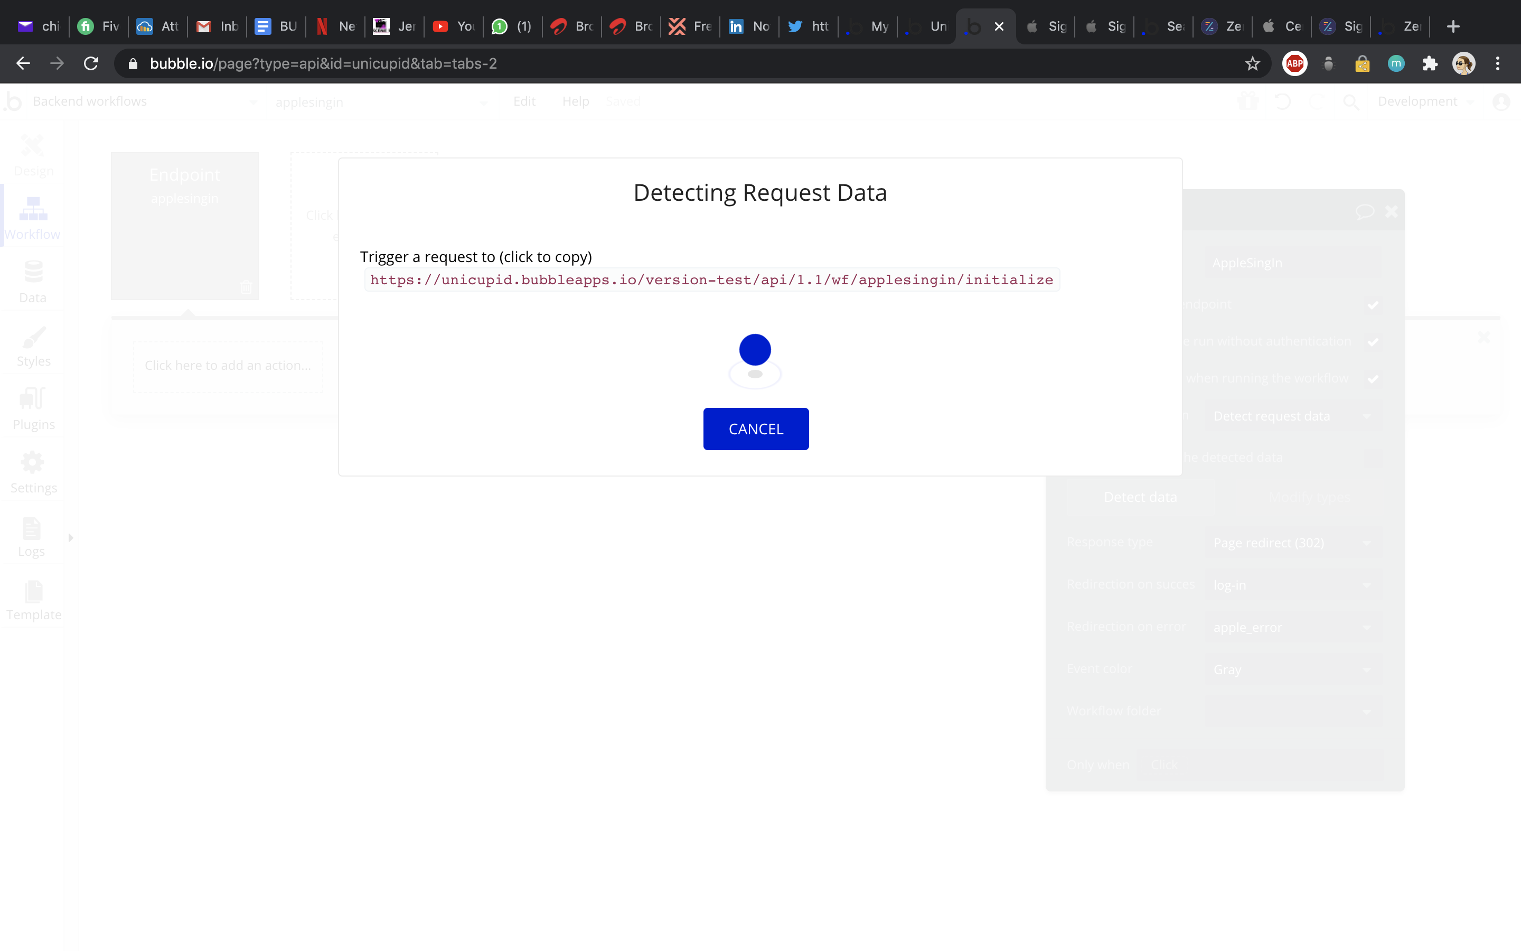
Task: Toggle the detected data checkbox
Action: click(x=1373, y=458)
